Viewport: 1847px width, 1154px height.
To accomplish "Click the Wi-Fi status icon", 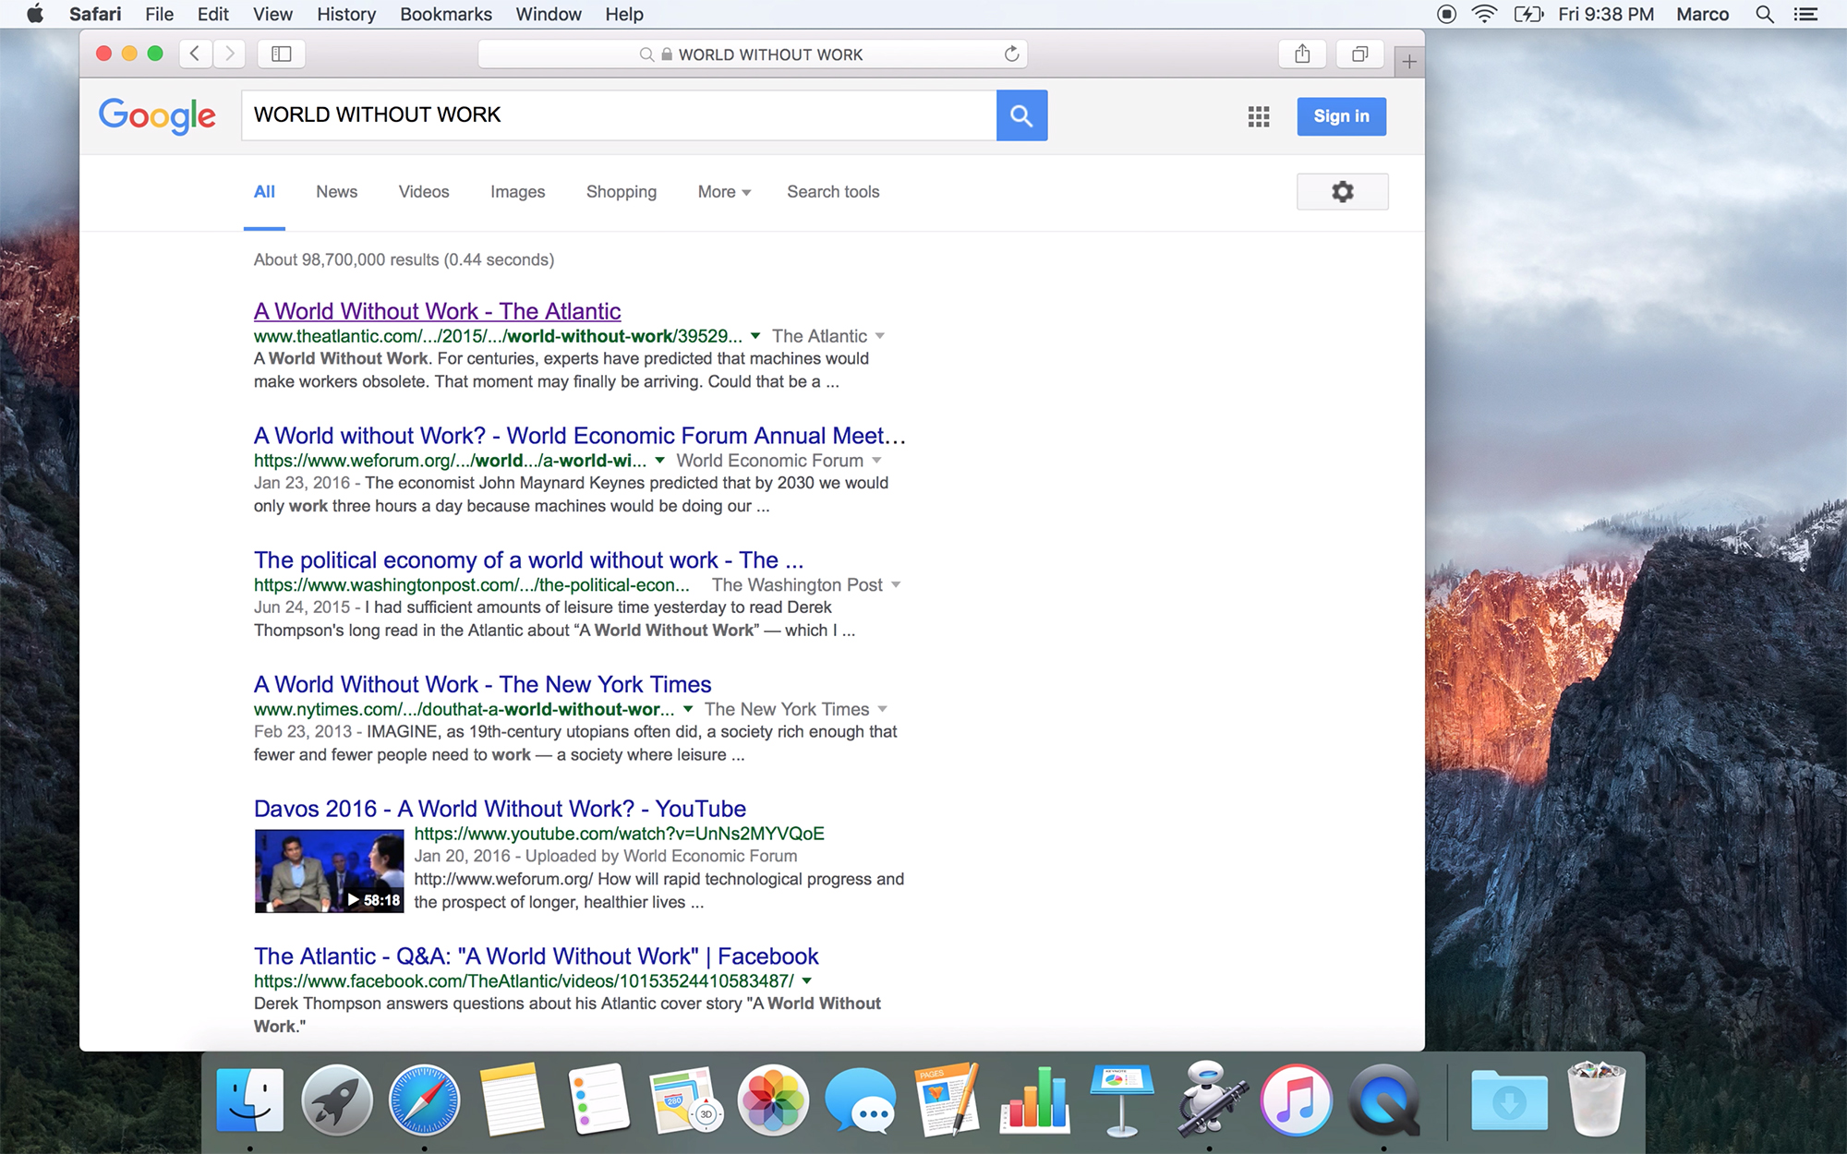I will pos(1484,14).
